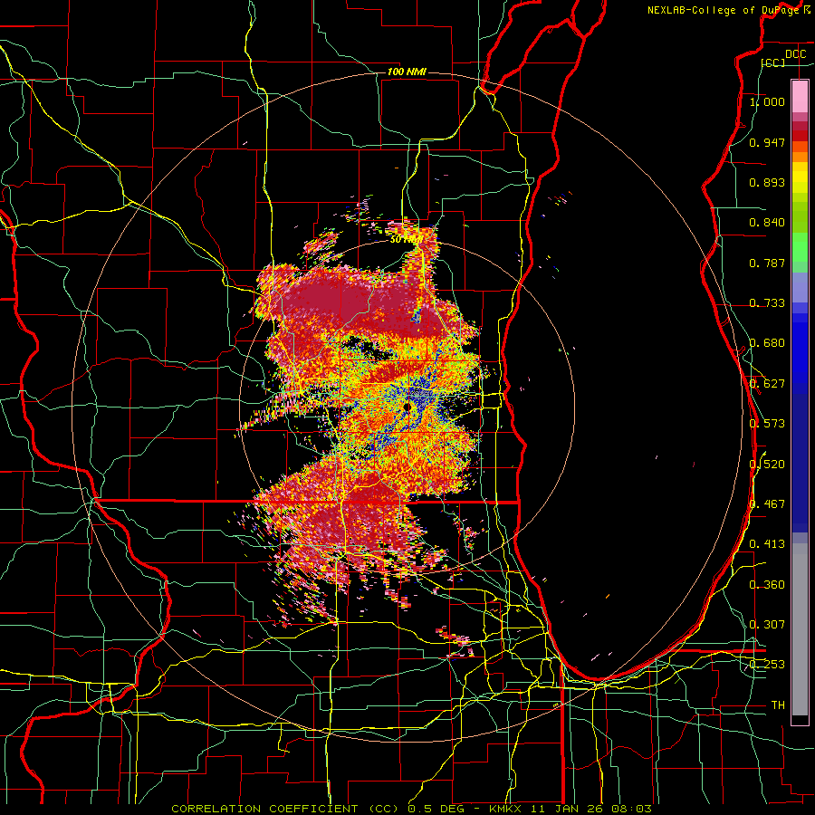
Task: Click the 0.413 scale value
Action: coord(767,543)
